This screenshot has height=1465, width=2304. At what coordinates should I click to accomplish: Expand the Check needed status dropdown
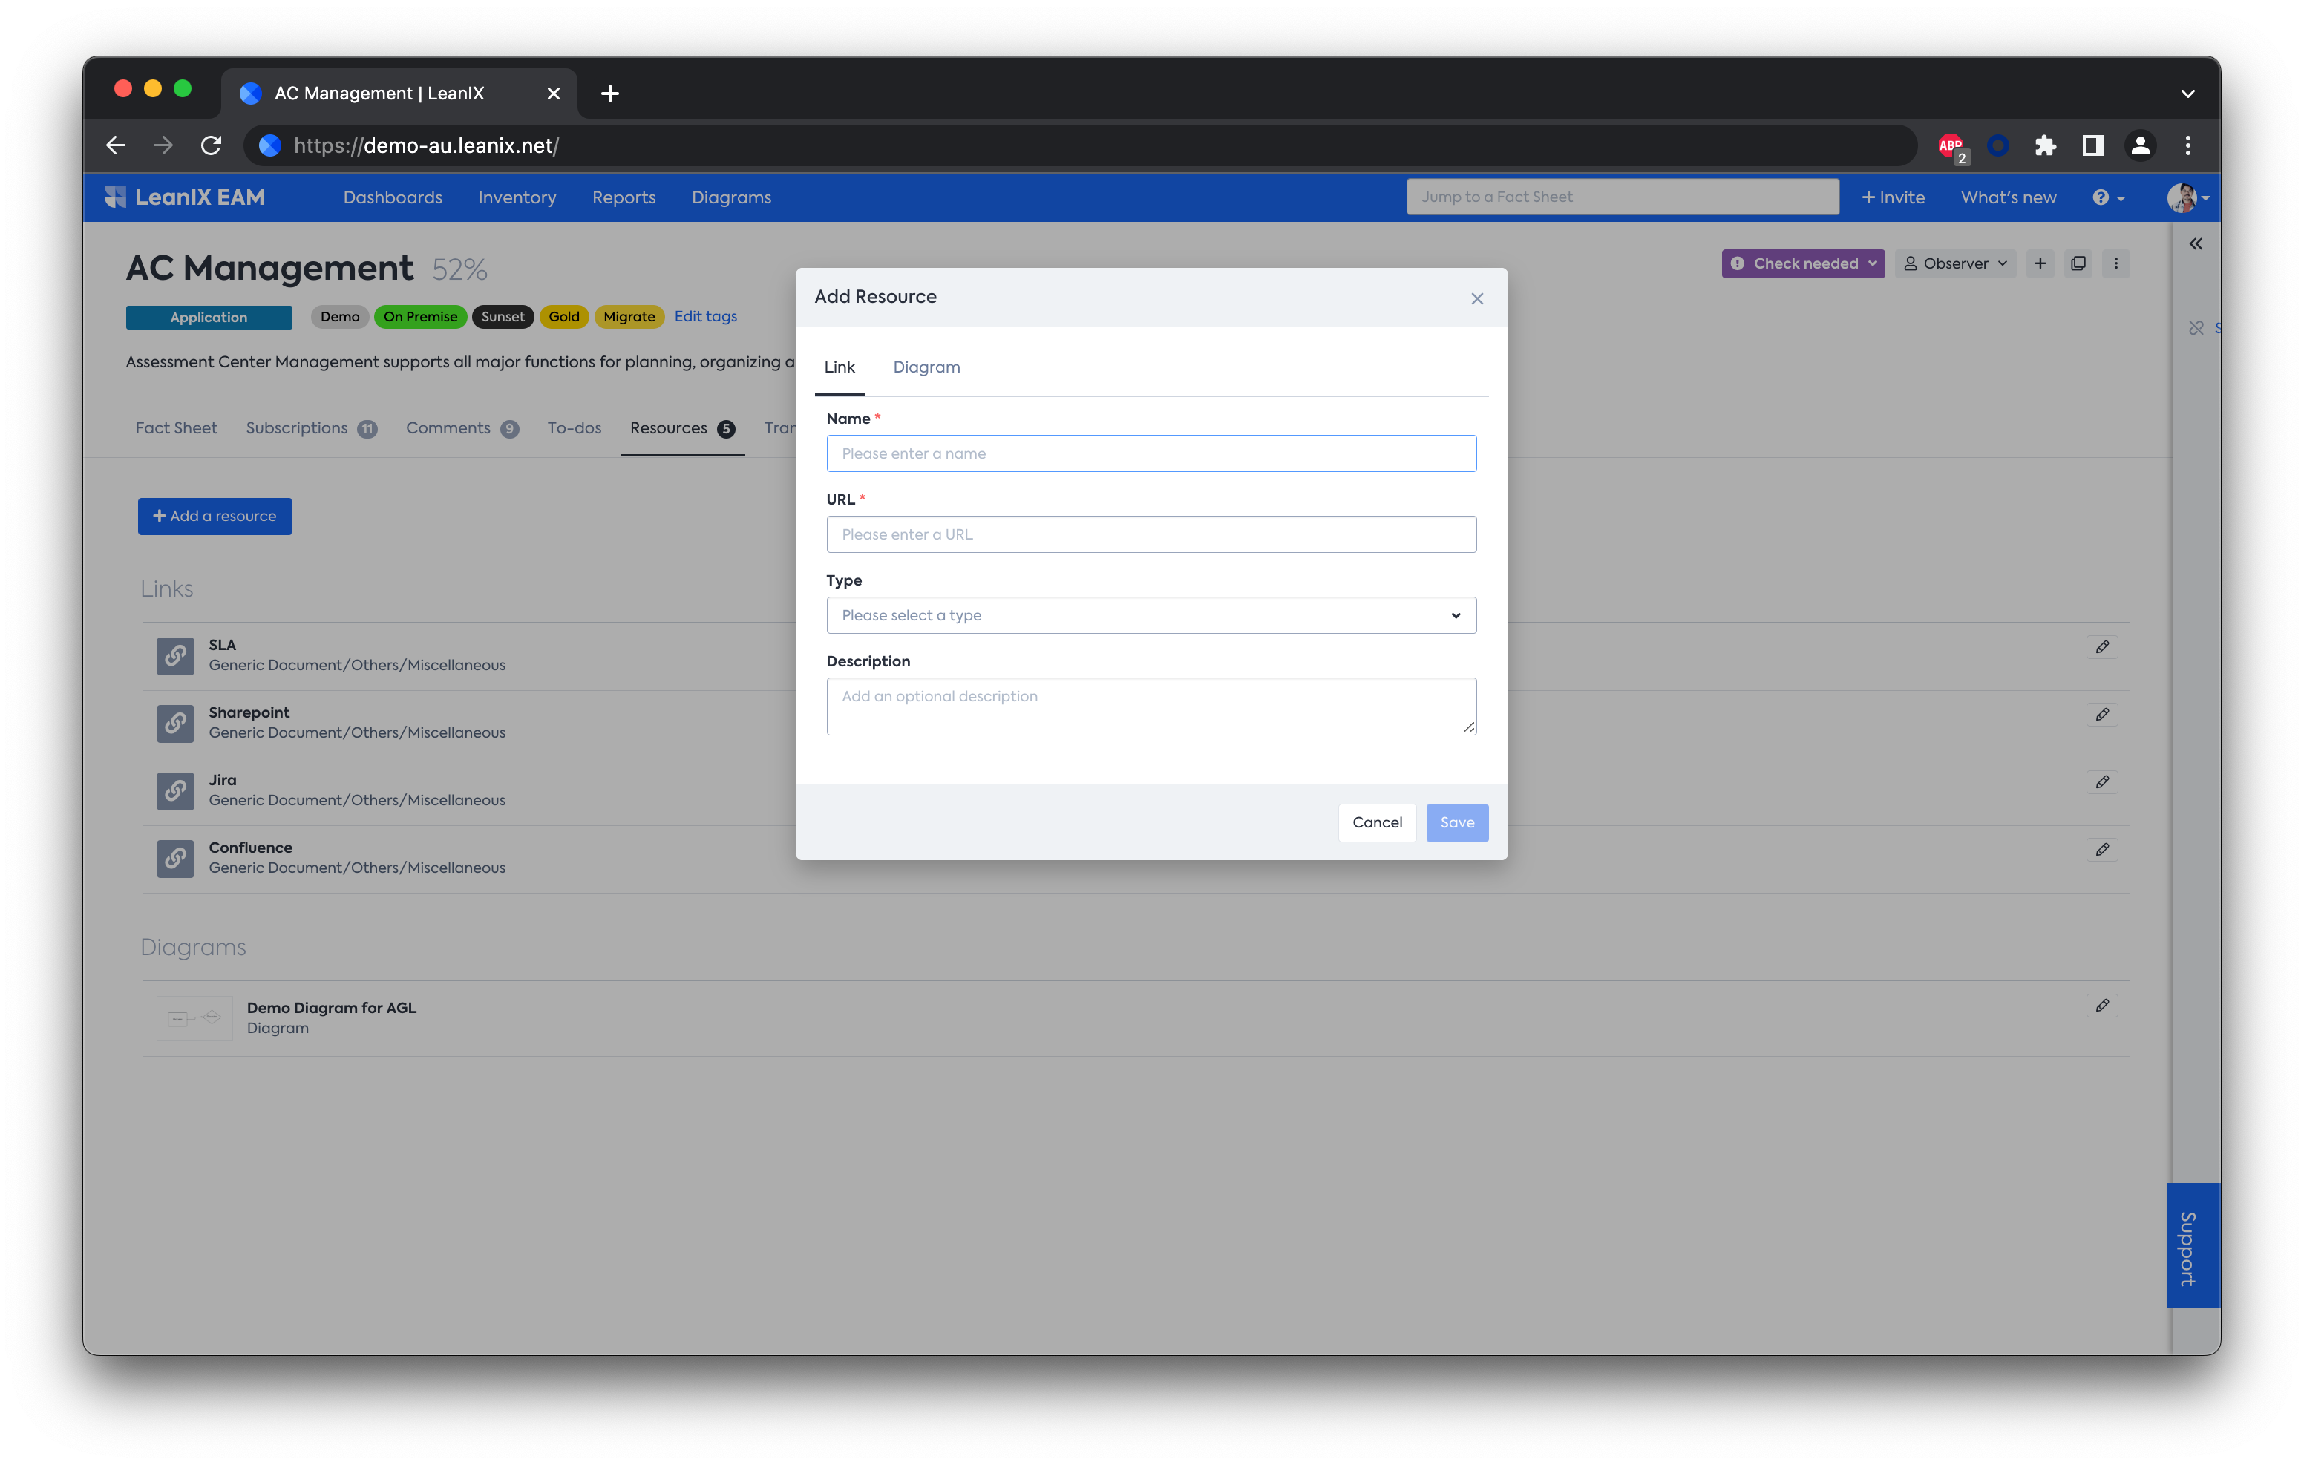pos(1803,263)
